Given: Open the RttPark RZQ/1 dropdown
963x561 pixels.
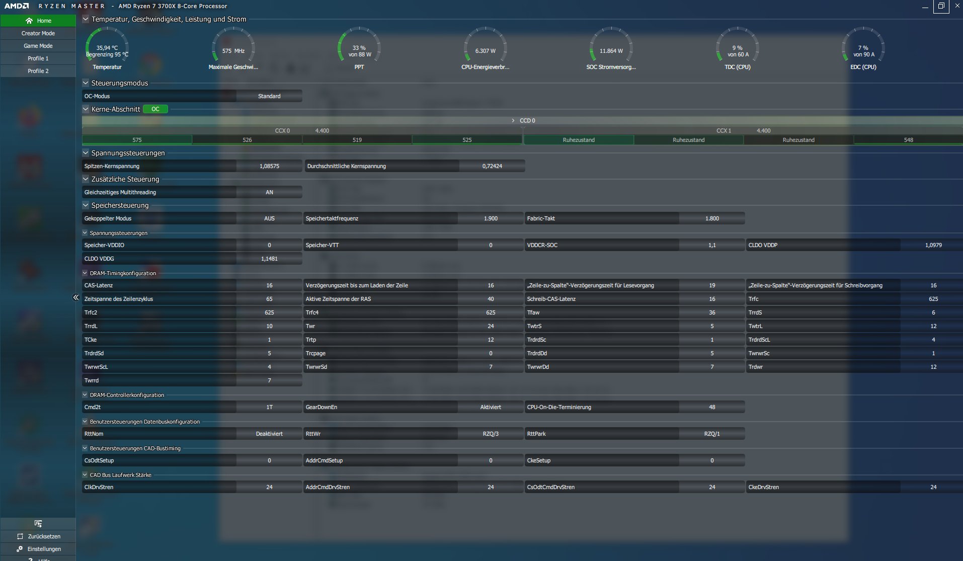Looking at the screenshot, I should (712, 434).
